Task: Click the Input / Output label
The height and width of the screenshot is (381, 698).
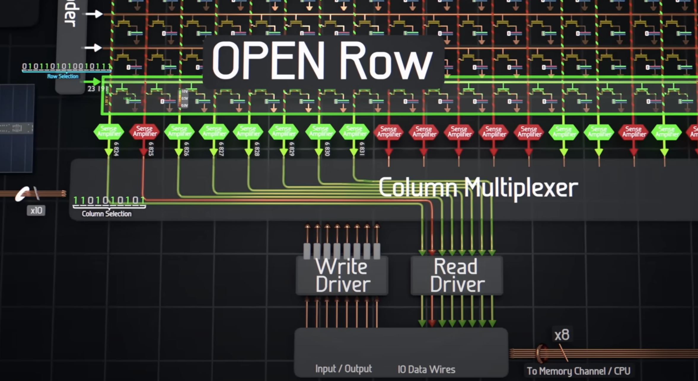Action: (343, 369)
